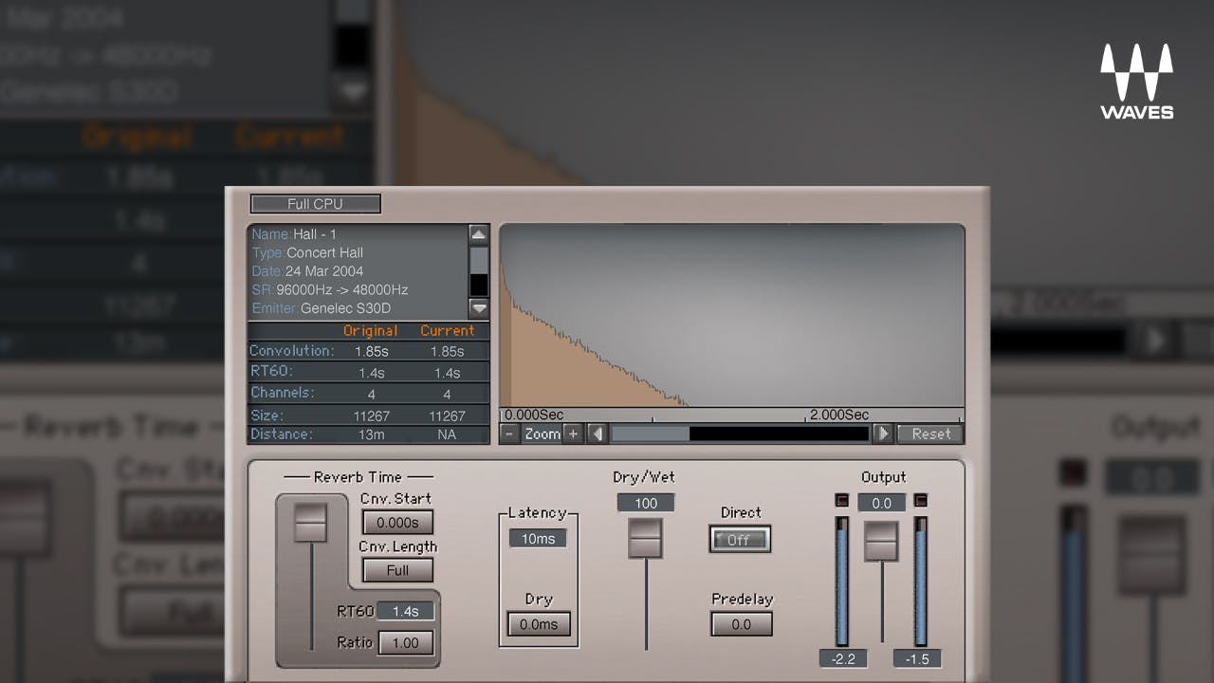1214x683 pixels.
Task: Reset the waveform zoom view
Action: click(x=930, y=434)
